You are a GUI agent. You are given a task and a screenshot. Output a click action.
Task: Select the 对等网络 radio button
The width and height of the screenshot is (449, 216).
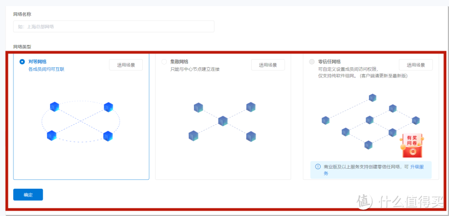[x=22, y=62]
